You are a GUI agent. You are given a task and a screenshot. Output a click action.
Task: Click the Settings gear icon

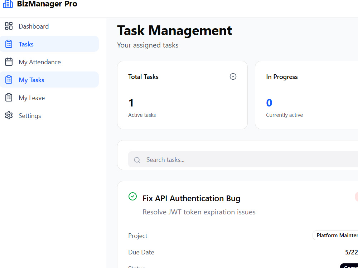pyautogui.click(x=9, y=115)
